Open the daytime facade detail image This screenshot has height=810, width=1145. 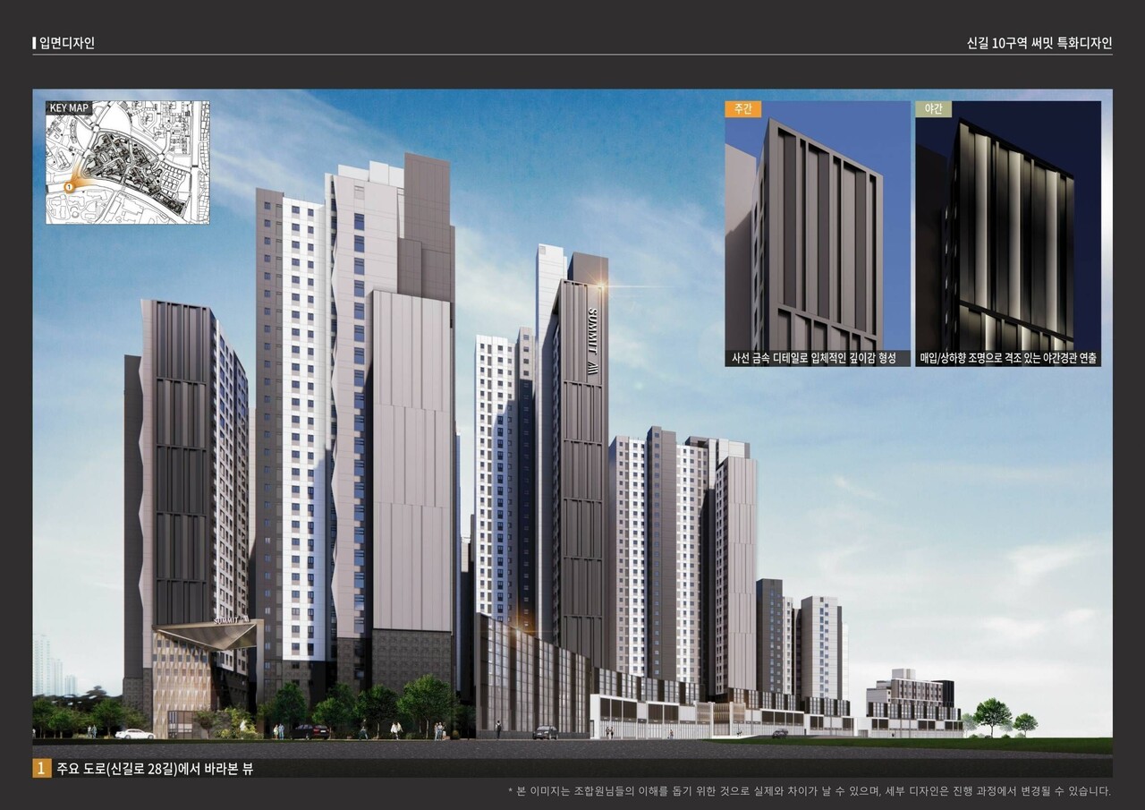817,233
